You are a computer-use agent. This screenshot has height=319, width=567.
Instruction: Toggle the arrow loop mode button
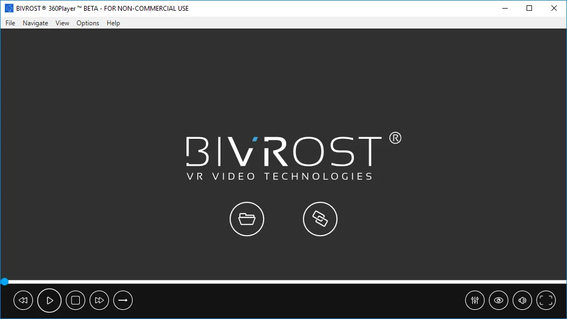tap(123, 300)
